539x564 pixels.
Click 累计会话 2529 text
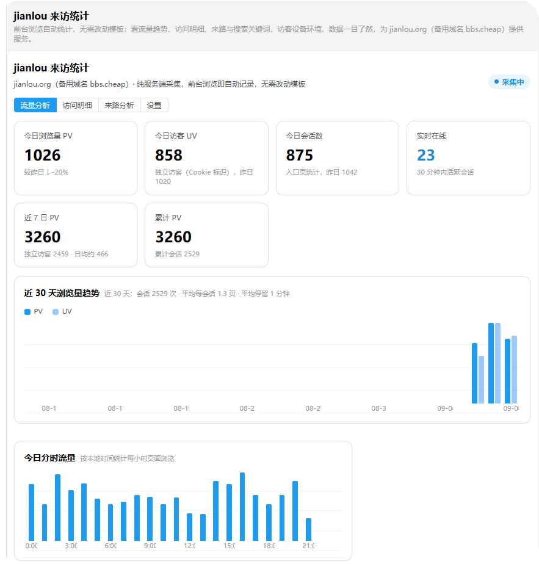[x=177, y=254]
